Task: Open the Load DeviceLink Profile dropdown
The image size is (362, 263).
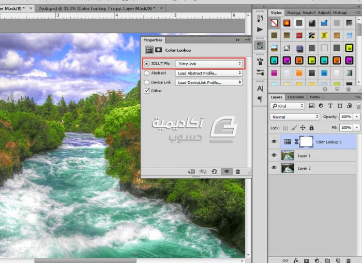Action: pos(209,82)
